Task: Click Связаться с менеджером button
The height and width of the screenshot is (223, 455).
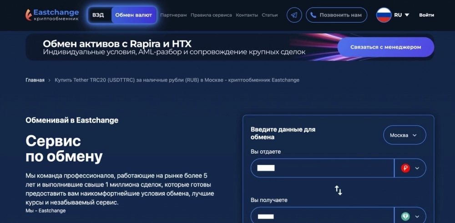Action: [x=386, y=47]
